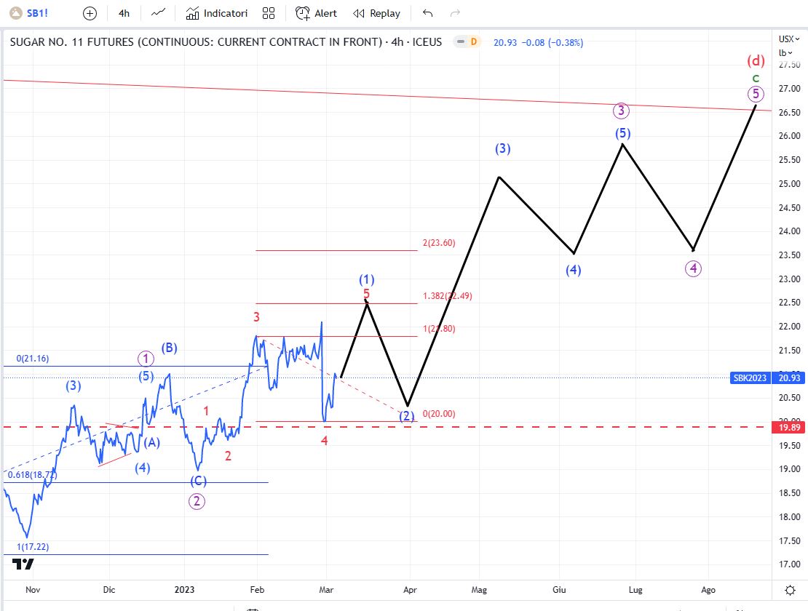The width and height of the screenshot is (808, 611).
Task: Open the indicator templates grid icon
Action: tap(269, 13)
